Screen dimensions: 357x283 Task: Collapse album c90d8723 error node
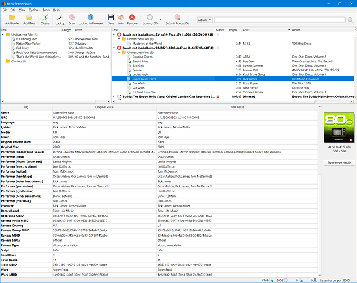click(114, 48)
